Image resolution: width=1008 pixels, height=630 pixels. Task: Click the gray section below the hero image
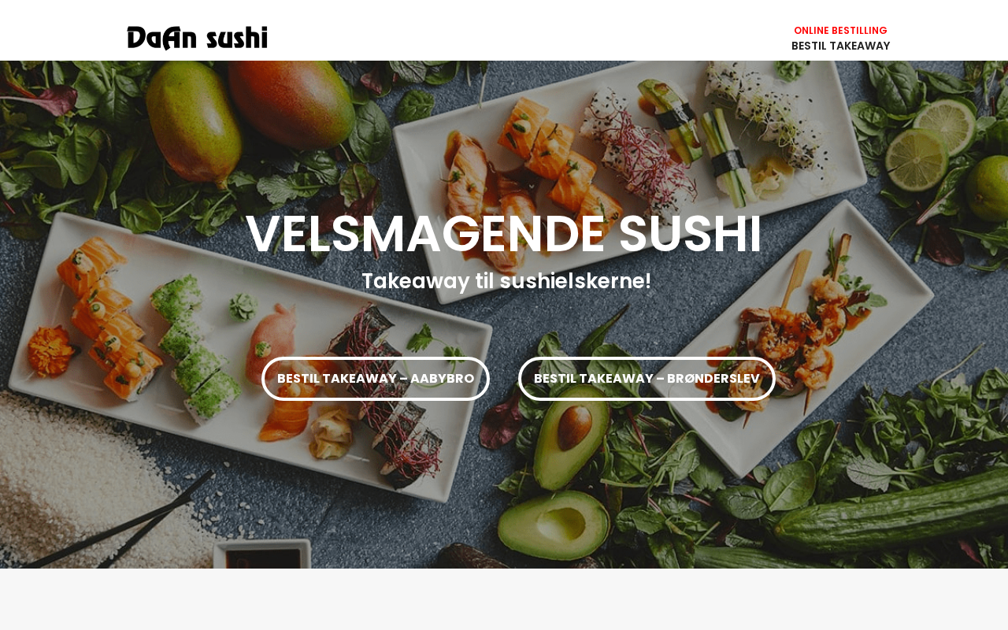504,599
